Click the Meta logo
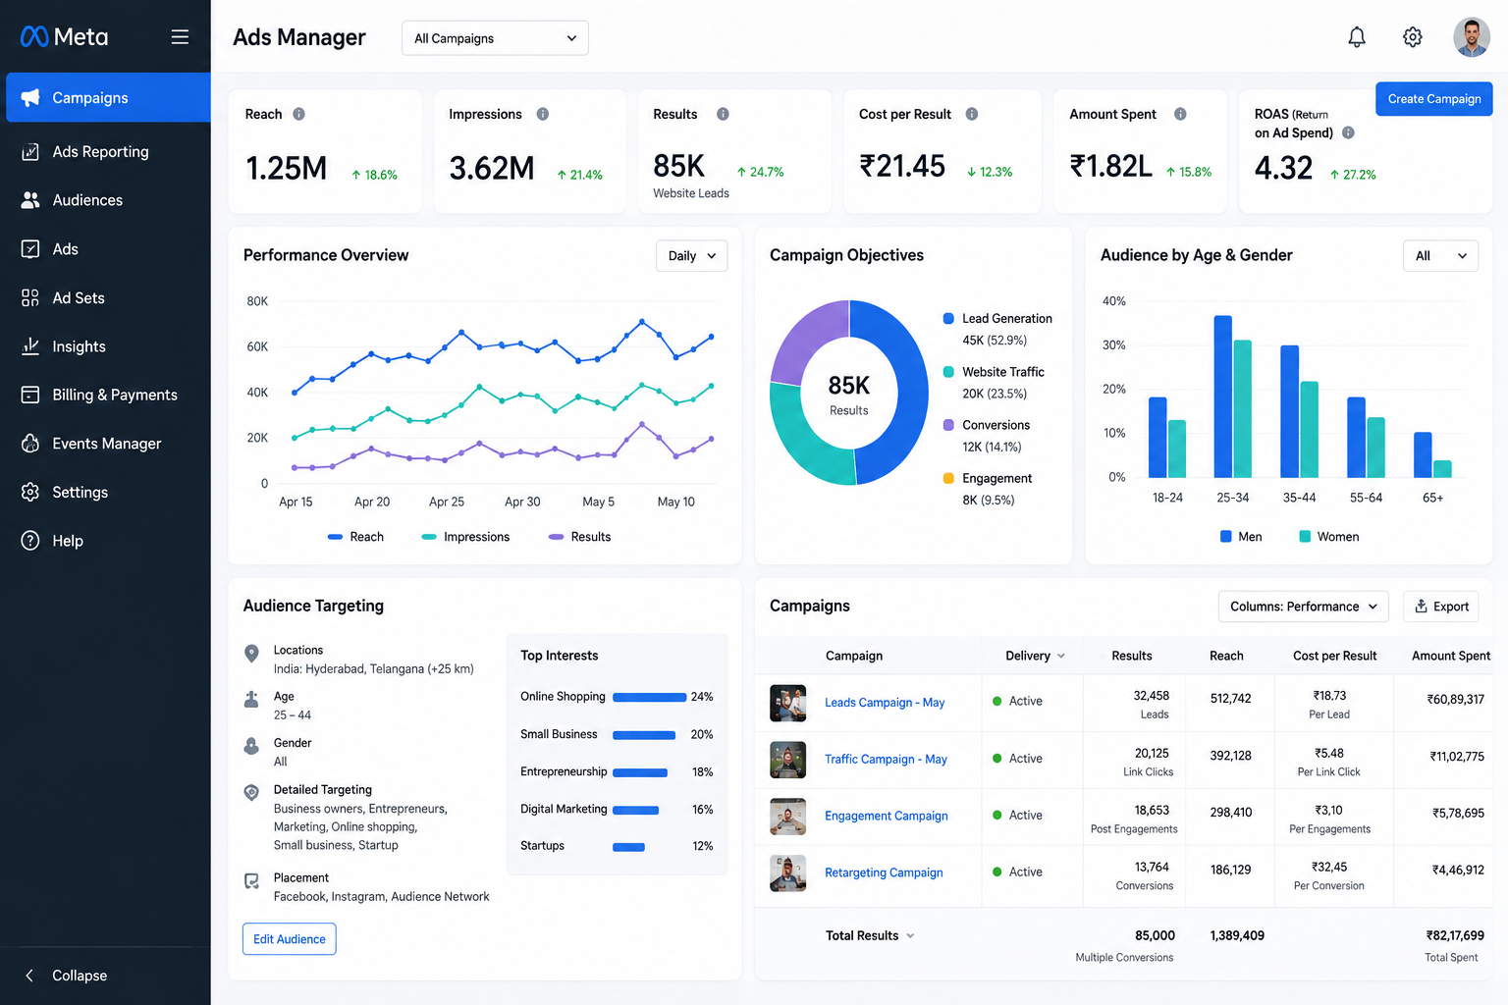The width and height of the screenshot is (1508, 1005). point(65,37)
